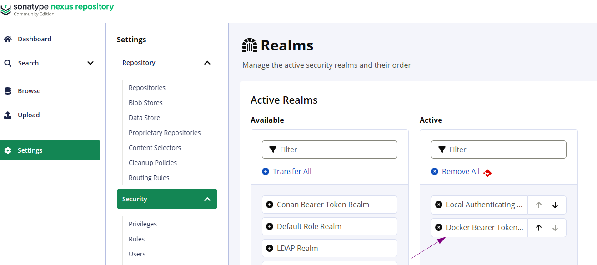Collapse the Repository settings section
The height and width of the screenshot is (265, 597).
[x=207, y=63]
